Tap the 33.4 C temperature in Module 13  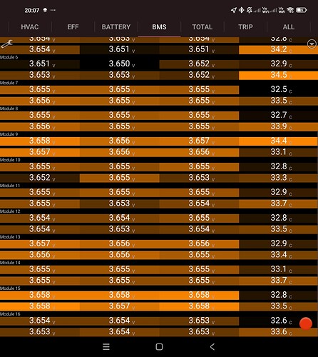279,255
